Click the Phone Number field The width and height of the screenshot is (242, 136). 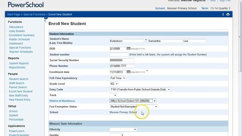pyautogui.click(x=122, y=66)
